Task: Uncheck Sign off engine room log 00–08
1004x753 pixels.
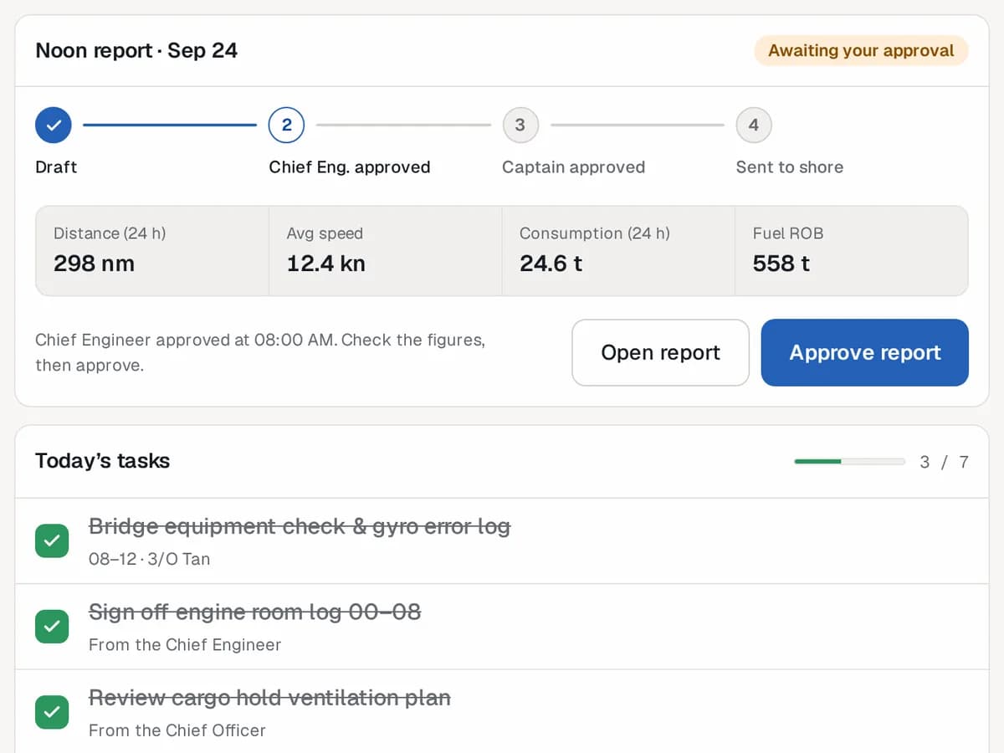Action: pos(52,626)
